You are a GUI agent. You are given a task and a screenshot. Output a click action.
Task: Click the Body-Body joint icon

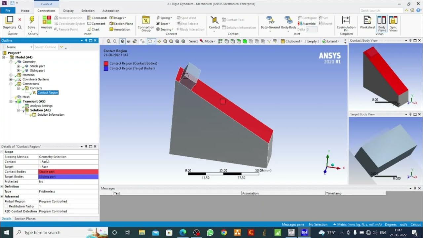point(288,20)
